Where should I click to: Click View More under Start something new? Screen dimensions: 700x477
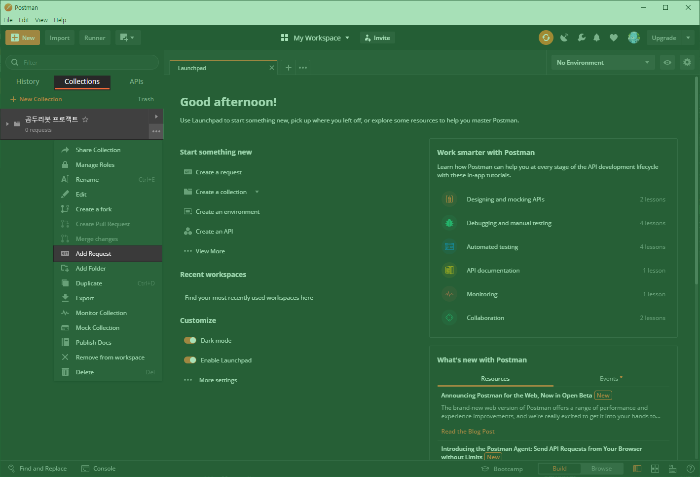coord(204,251)
